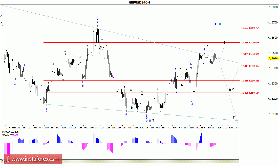The height and width of the screenshot is (167, 279).
Task: Click the авг month label
Action: pyautogui.click(x=19, y=127)
